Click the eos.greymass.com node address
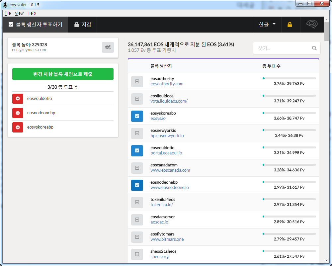This screenshot has width=332, height=266. point(29,50)
